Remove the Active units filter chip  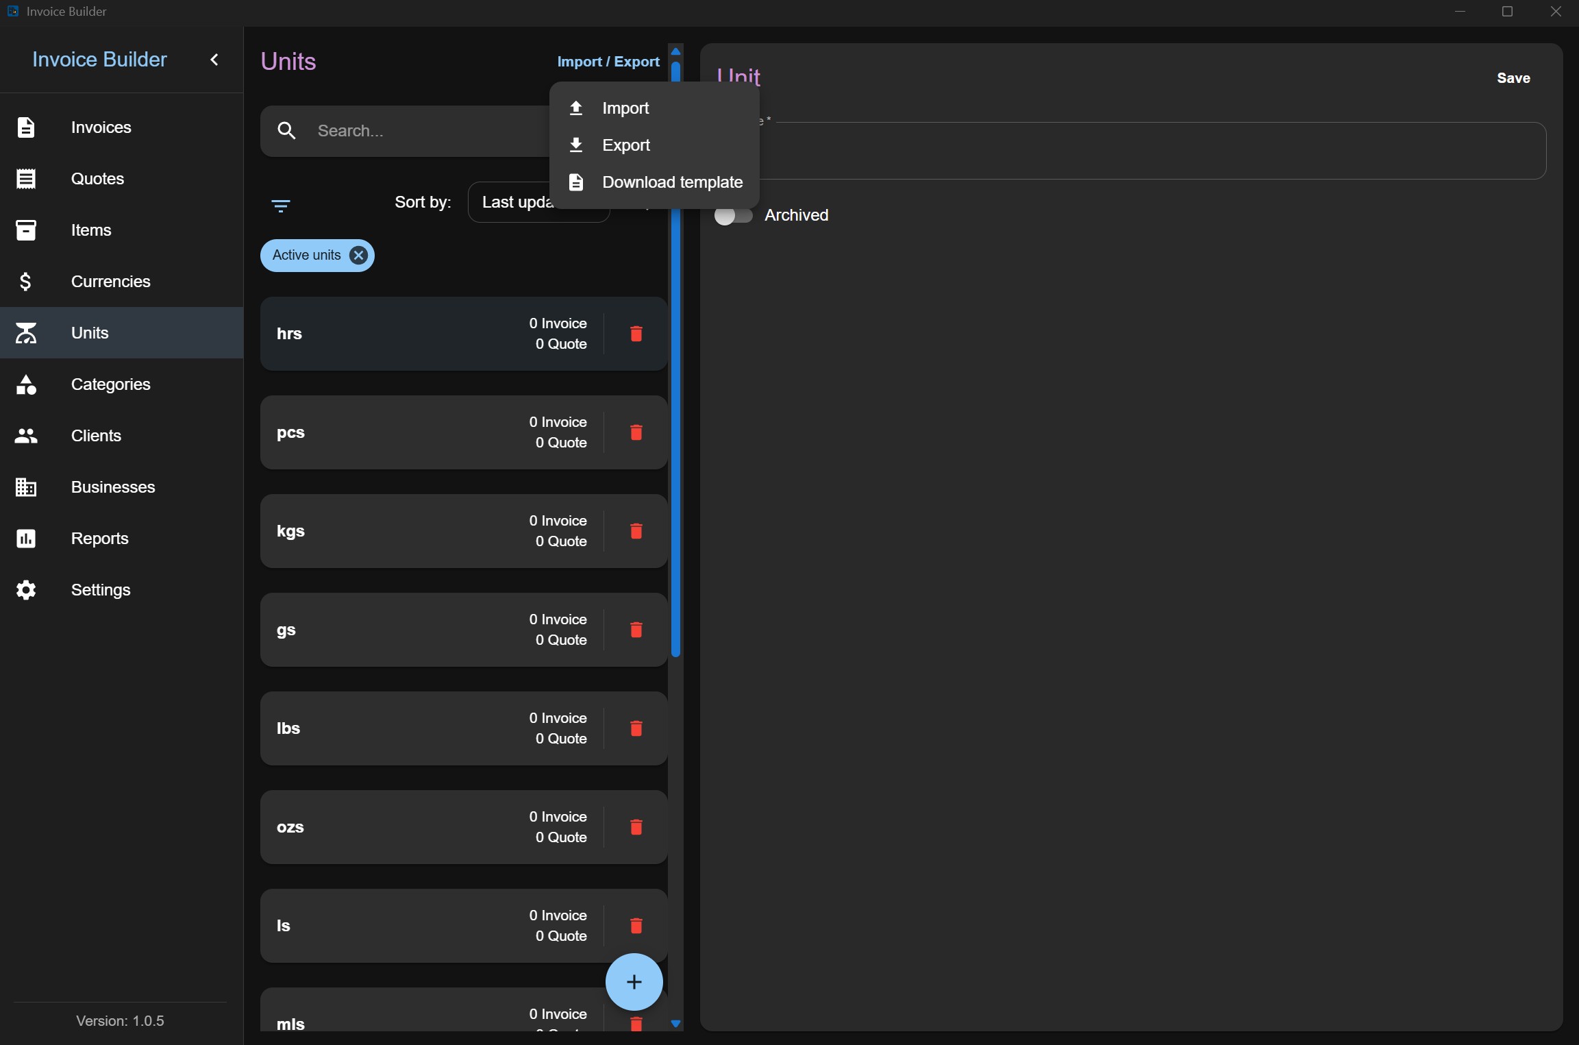pyautogui.click(x=358, y=255)
